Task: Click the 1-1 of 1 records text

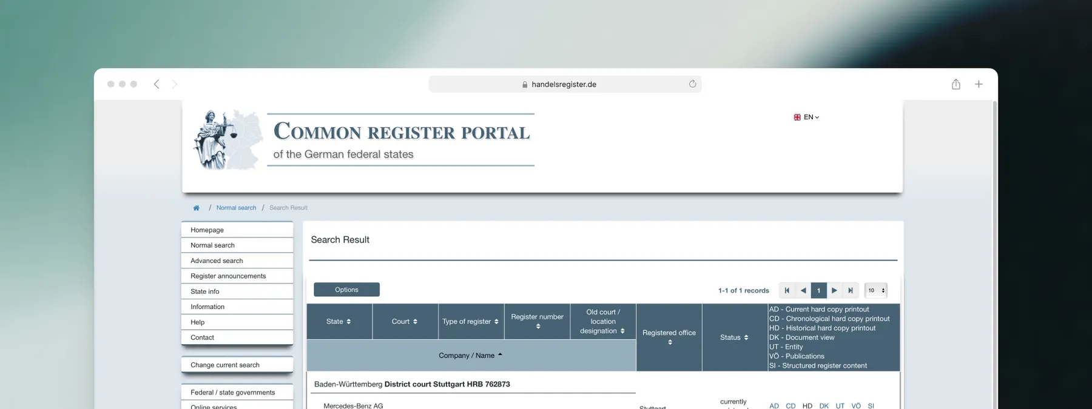Action: [743, 290]
